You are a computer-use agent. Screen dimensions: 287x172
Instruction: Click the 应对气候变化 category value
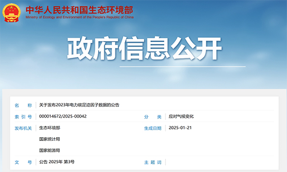pos(181,117)
